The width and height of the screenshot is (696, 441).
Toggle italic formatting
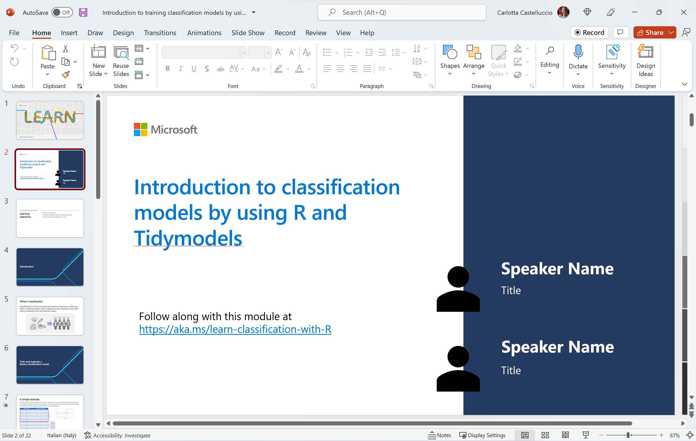click(180, 69)
